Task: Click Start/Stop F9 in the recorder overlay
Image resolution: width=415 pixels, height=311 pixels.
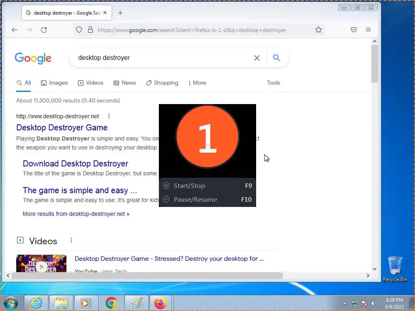Action: (207, 185)
